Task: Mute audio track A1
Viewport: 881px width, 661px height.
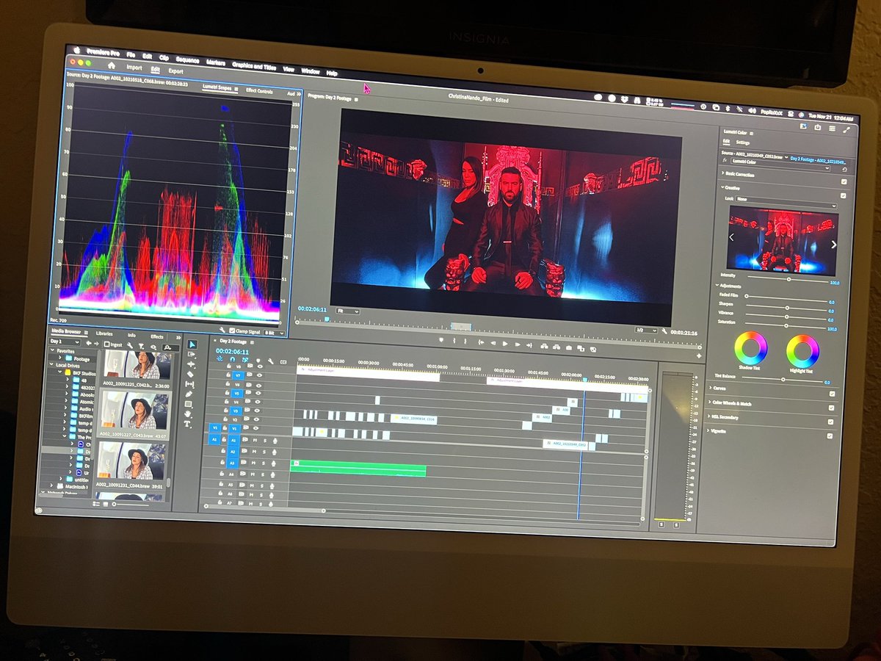Action: tap(255, 440)
